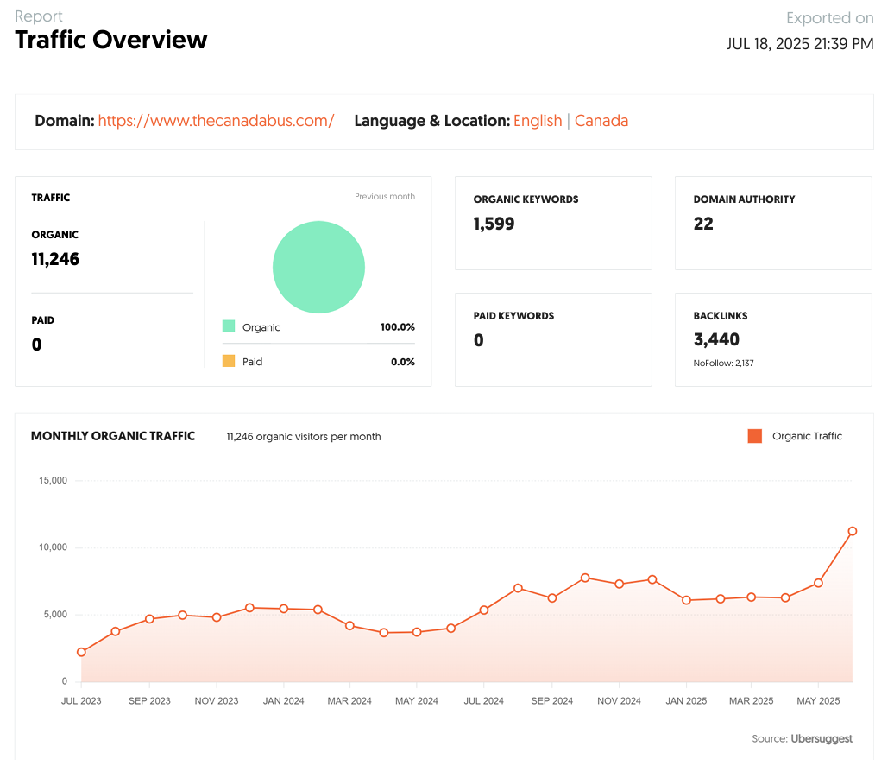Click the green Organic legend swatch

229,326
